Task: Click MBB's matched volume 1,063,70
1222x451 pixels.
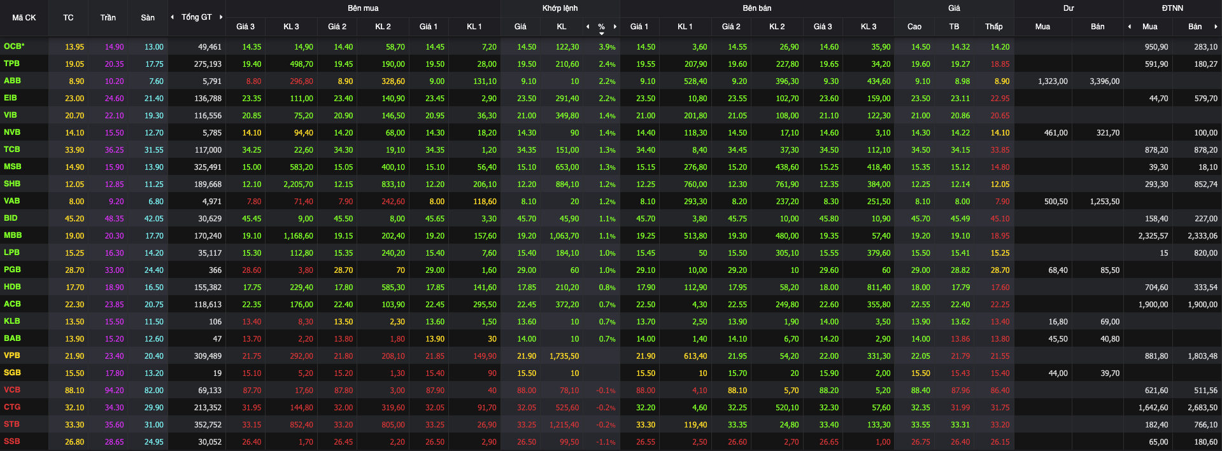Action: [564, 236]
